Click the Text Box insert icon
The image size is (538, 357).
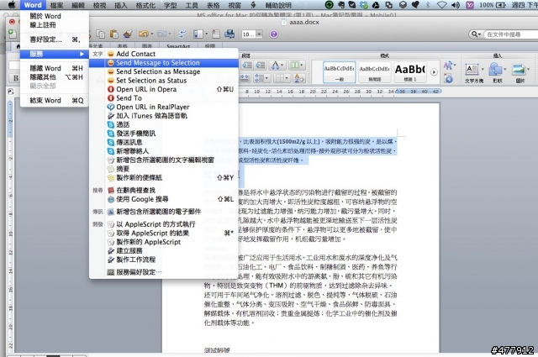click(474, 71)
